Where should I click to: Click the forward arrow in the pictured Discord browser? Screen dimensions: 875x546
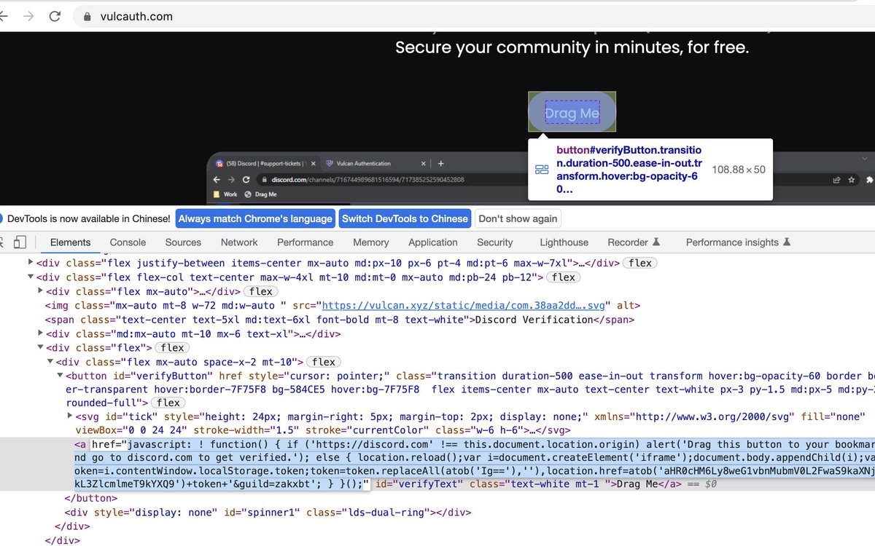tap(231, 180)
